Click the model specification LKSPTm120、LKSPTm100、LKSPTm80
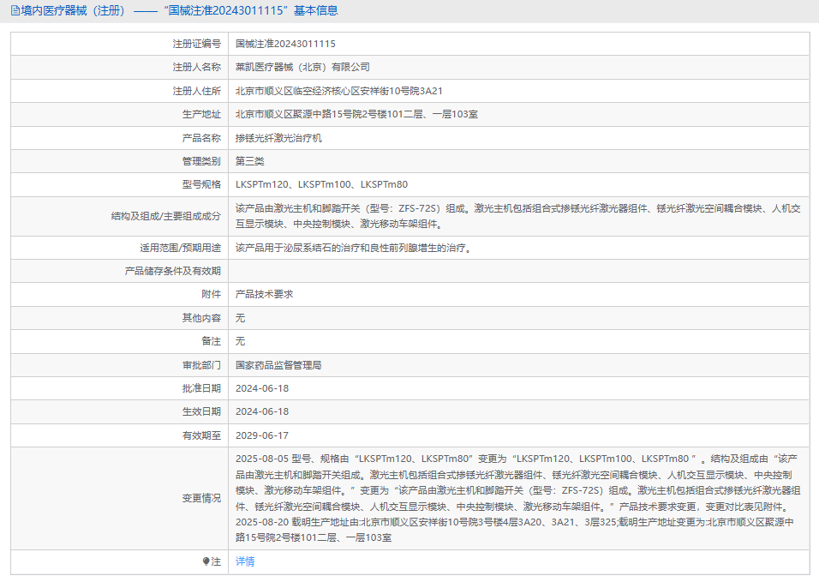 click(x=321, y=184)
